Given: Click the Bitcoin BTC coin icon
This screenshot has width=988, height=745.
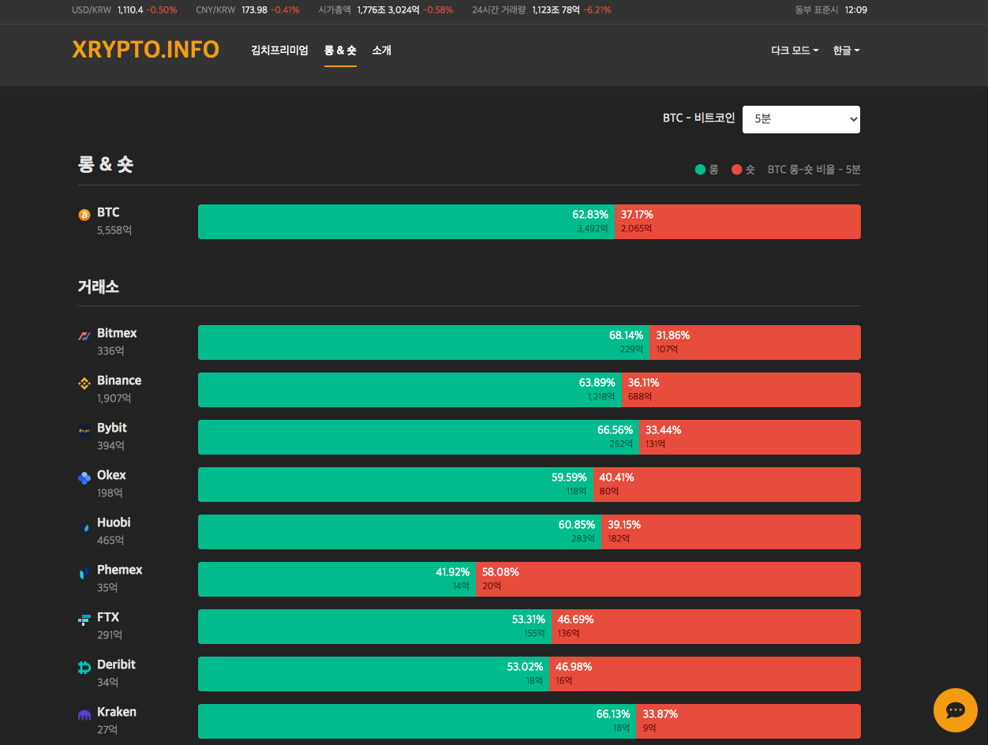Looking at the screenshot, I should [x=84, y=215].
